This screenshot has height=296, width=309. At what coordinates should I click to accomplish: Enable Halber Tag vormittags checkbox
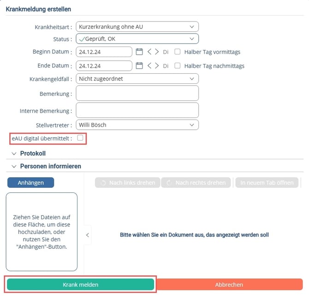[178, 52]
